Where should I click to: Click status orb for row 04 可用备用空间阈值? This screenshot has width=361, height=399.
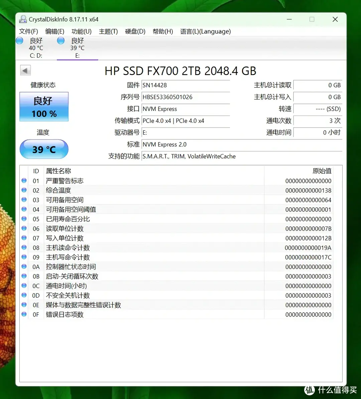click(x=24, y=209)
